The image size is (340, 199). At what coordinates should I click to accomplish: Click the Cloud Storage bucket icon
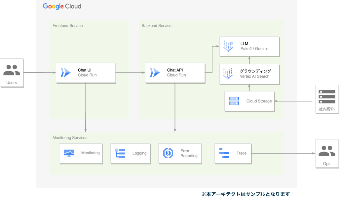pos(234,101)
